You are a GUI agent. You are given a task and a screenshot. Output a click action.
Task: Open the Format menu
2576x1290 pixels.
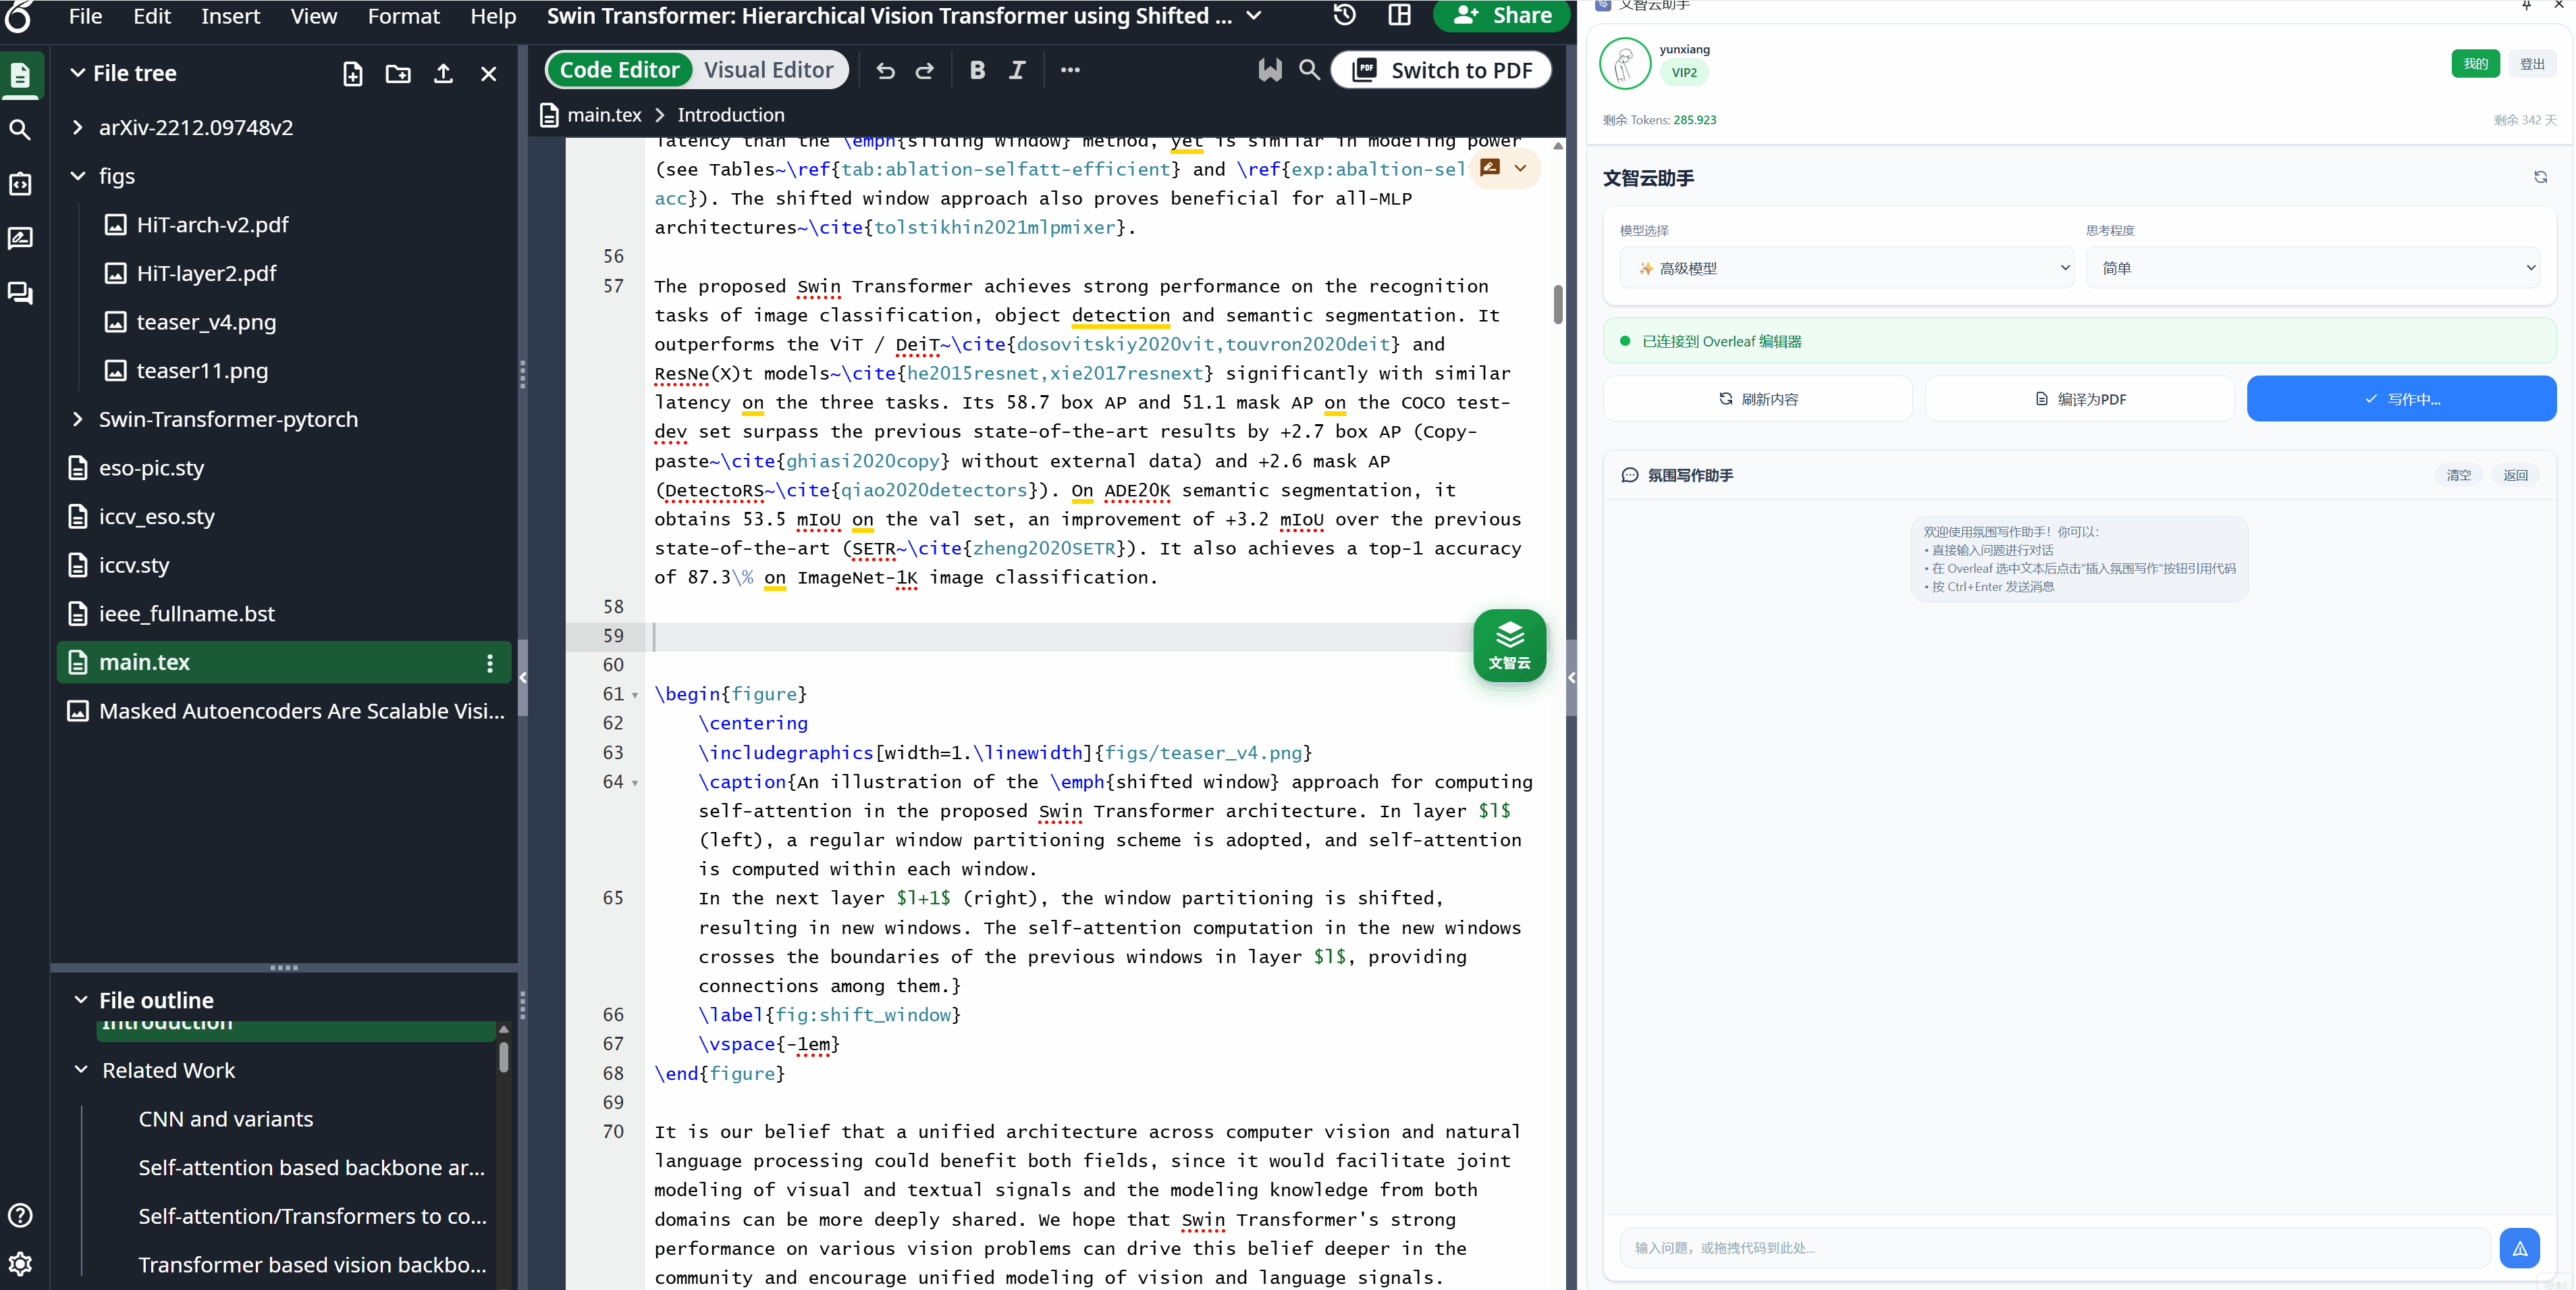point(403,16)
